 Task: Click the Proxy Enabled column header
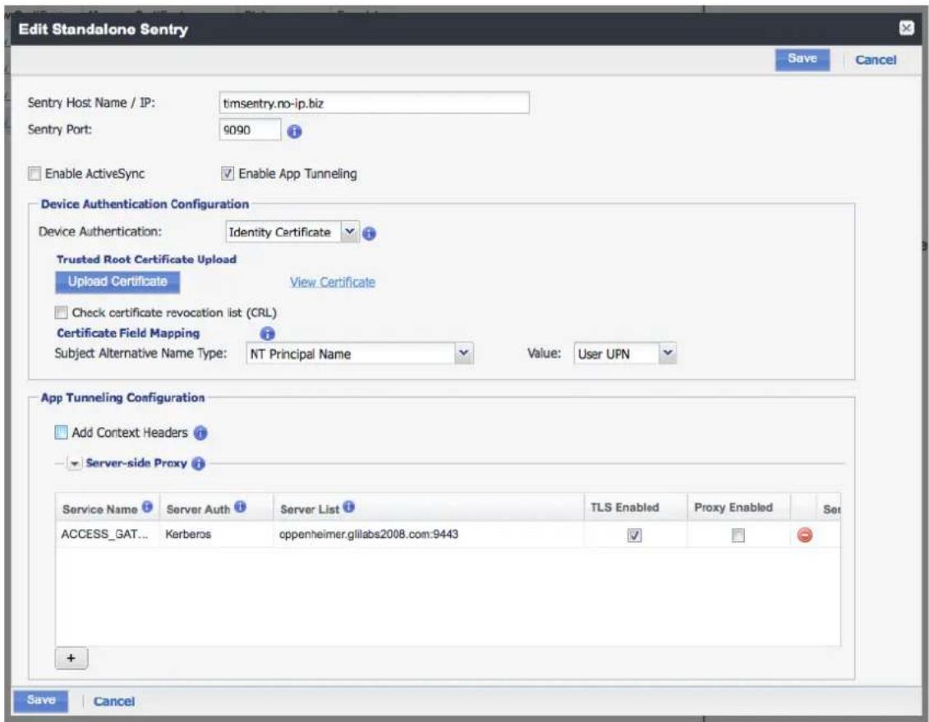click(738, 508)
